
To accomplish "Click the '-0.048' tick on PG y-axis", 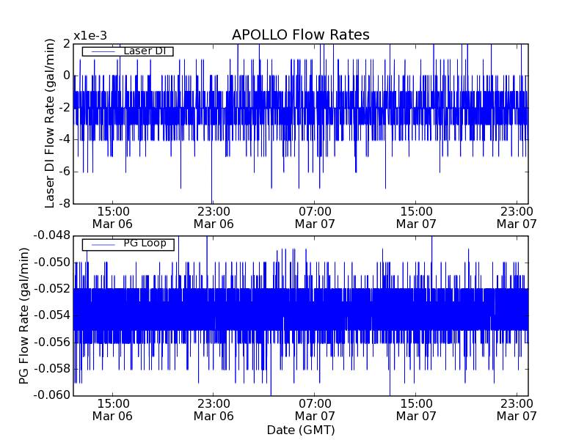I will pos(52,235).
